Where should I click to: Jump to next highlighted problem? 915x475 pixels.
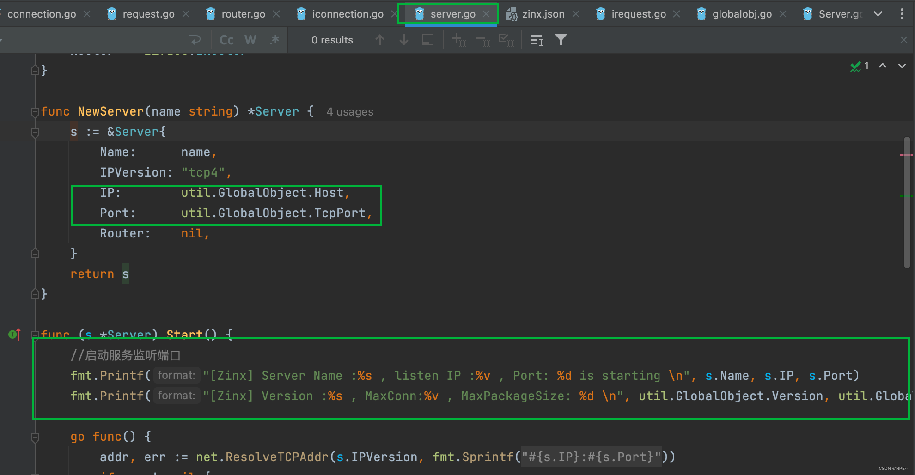[x=902, y=66]
